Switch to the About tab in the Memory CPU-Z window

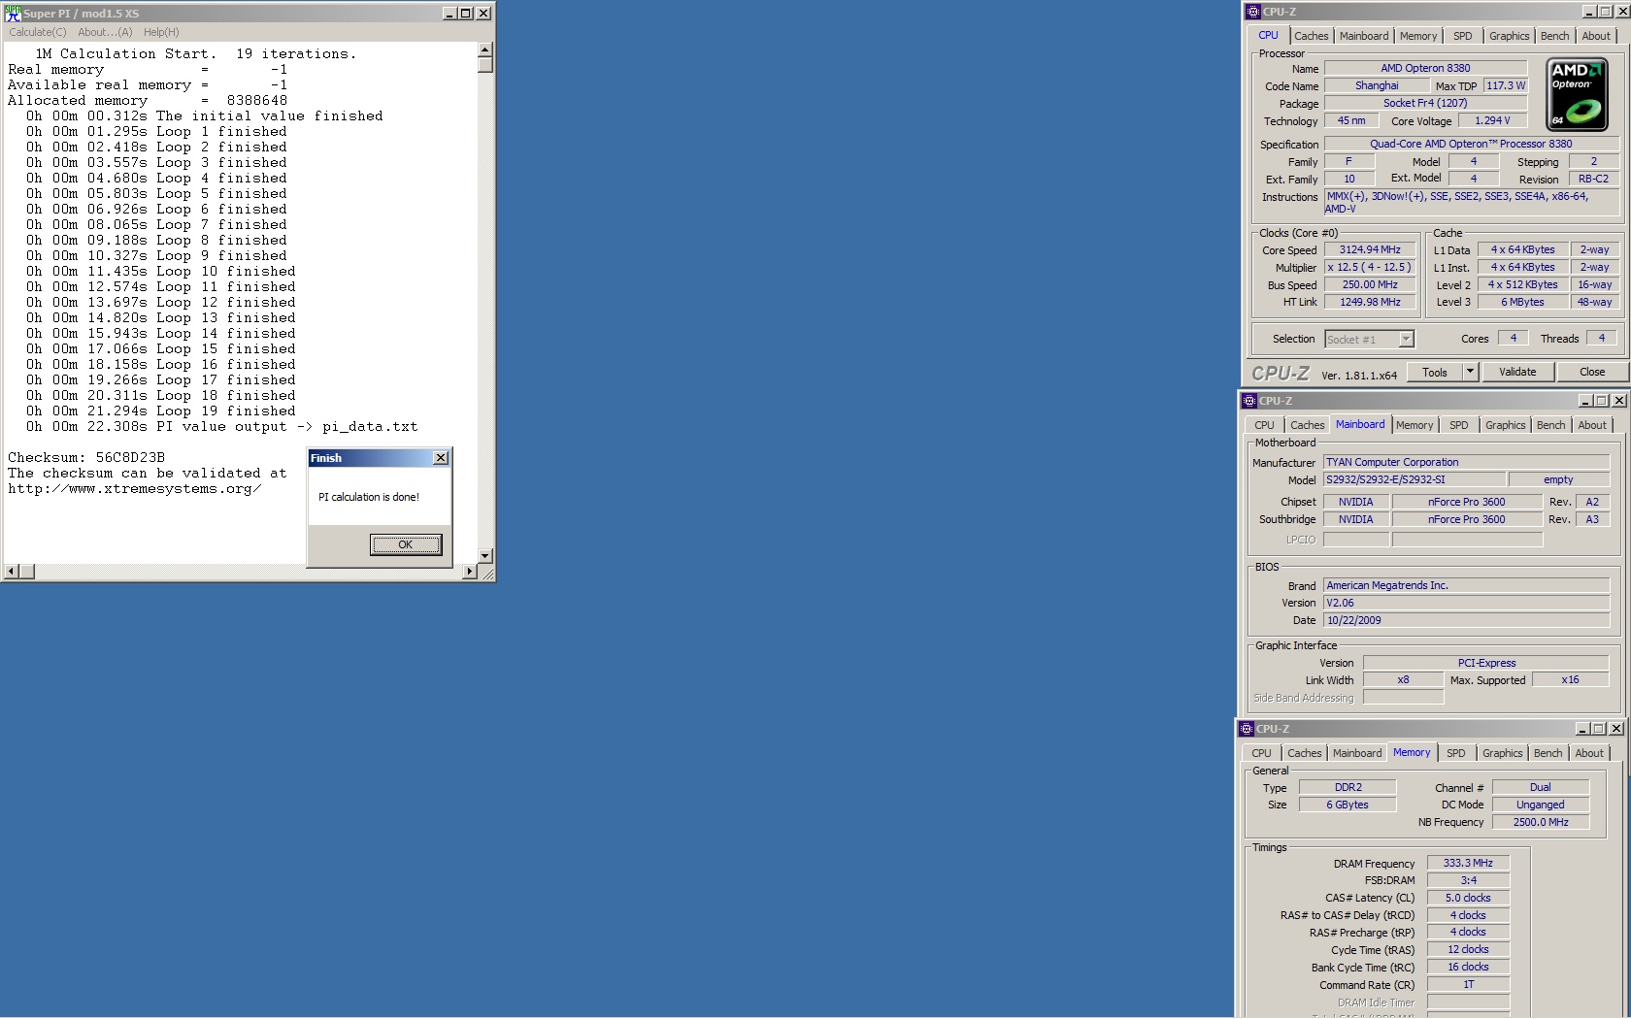pyautogui.click(x=1589, y=753)
